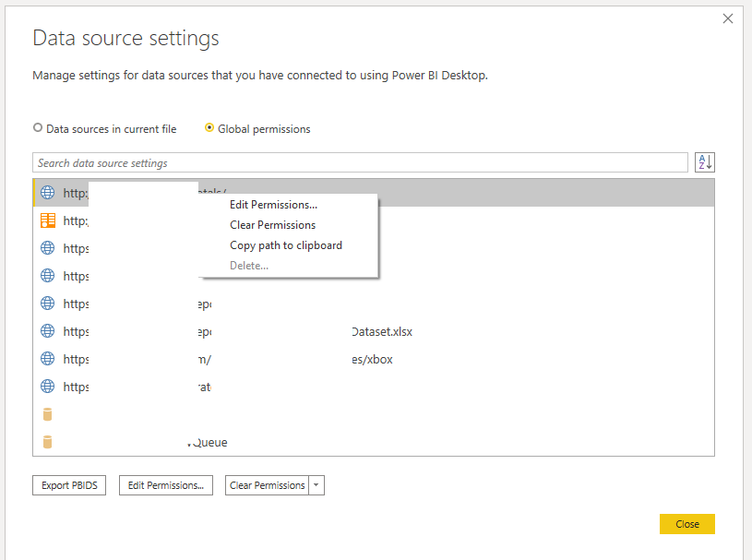Viewport: 752px width, 560px height.
Task: Click the globe icon beside es/xbox row
Action: (47, 359)
